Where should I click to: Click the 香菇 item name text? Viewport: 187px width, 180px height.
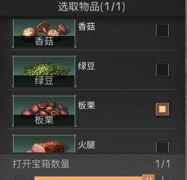87,27
